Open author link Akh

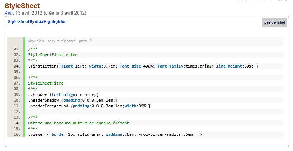point(9,13)
